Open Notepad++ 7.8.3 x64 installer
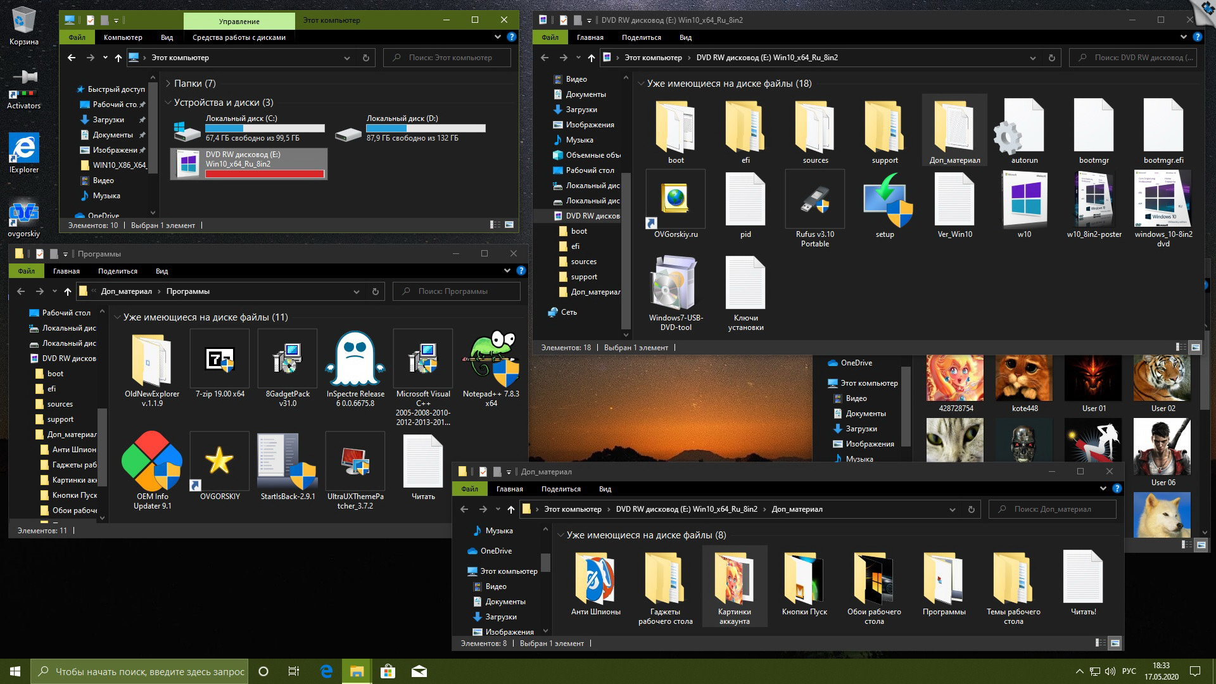The height and width of the screenshot is (684, 1216). coord(491,360)
